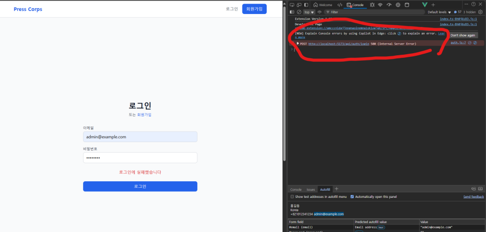
Task: Open the Elements tool code-brackets icon
Action: click(340, 5)
